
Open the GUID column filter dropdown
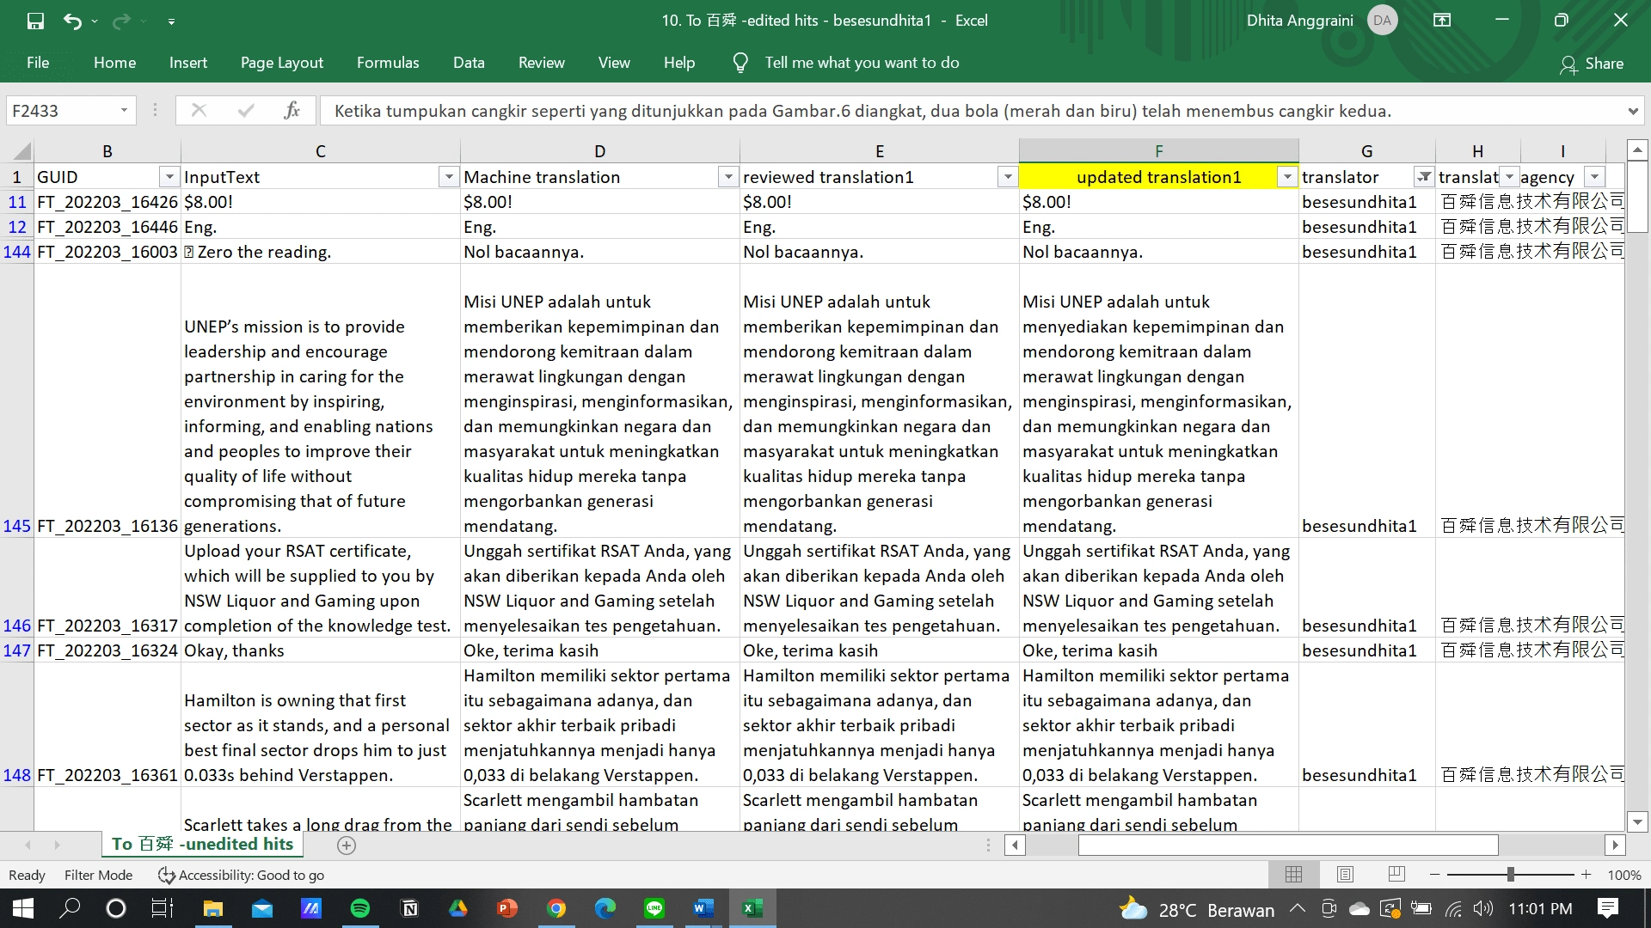click(x=169, y=177)
